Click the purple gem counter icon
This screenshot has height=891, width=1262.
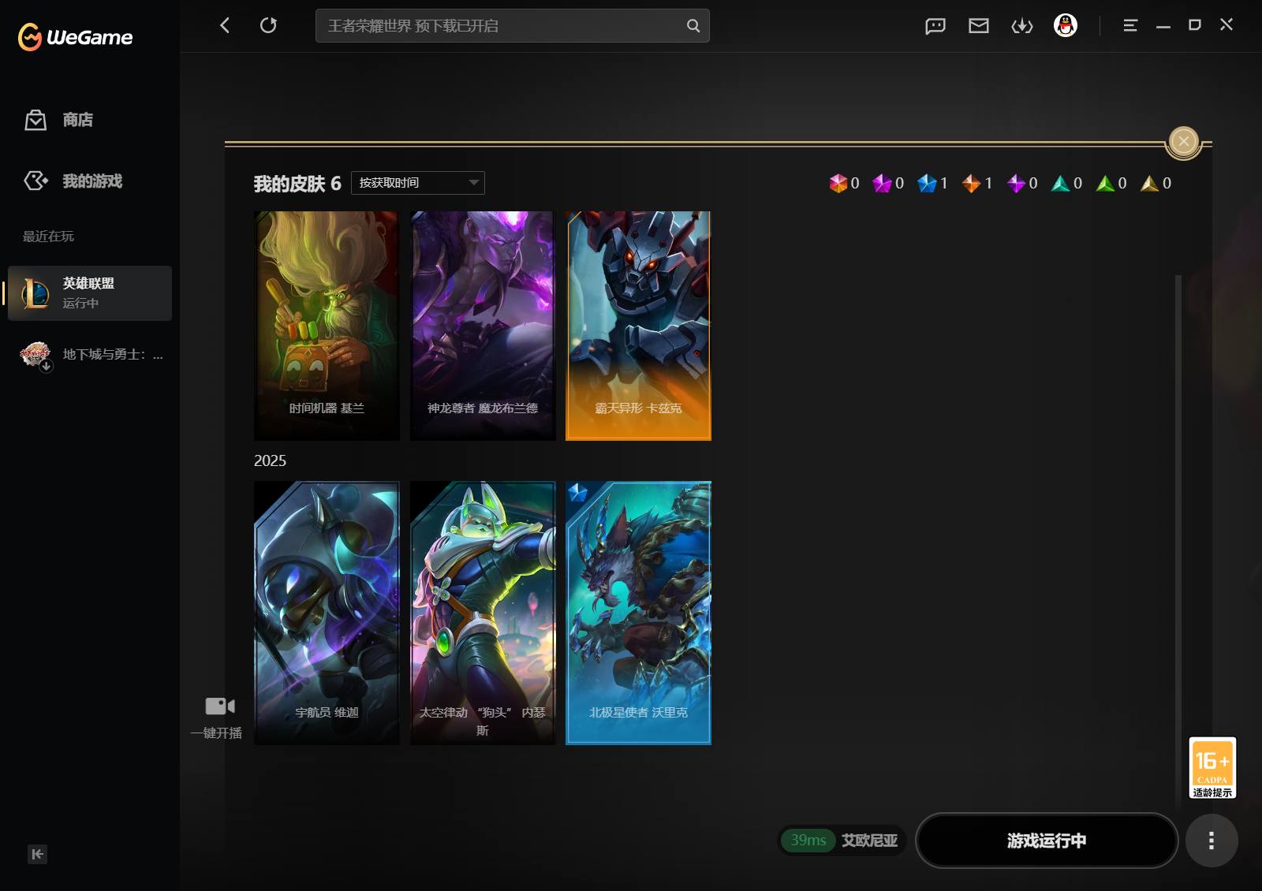tap(1016, 184)
